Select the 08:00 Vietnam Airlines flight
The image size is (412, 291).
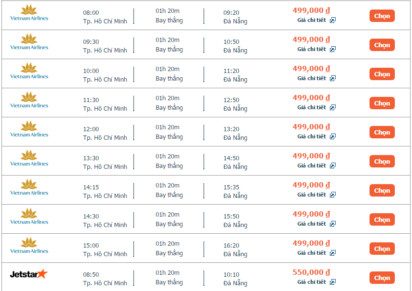[382, 16]
